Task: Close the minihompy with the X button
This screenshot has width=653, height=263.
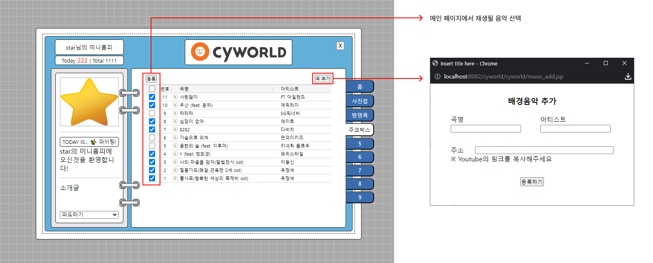Action: coord(340,46)
